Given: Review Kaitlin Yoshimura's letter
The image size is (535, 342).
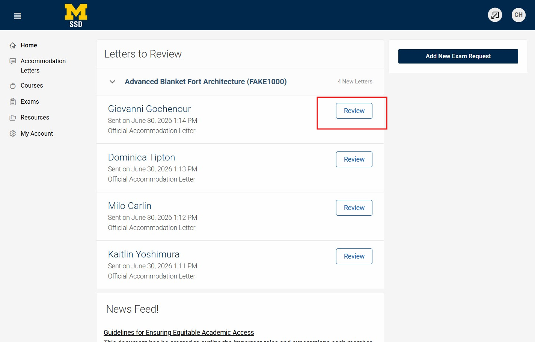Looking at the screenshot, I should click(354, 256).
